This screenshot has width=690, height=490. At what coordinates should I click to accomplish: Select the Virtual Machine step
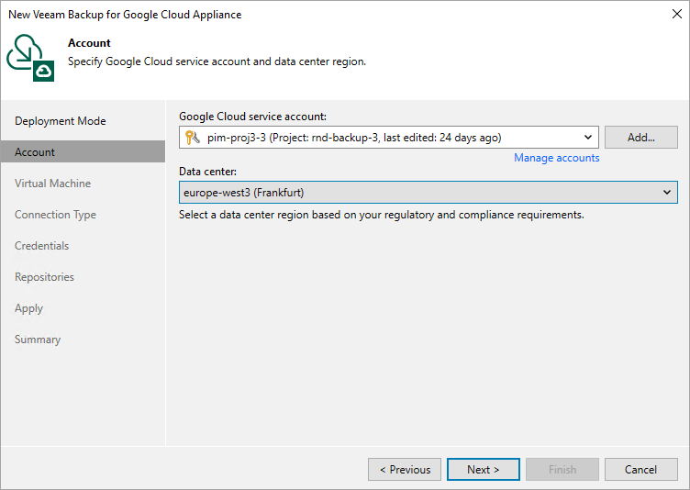click(53, 184)
